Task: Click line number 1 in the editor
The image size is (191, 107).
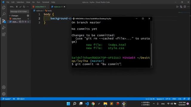Action: click(x=39, y=14)
